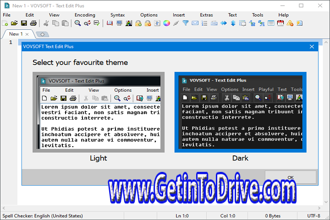Close the New 1 tab
This screenshot has height=220, width=330.
coord(27,34)
